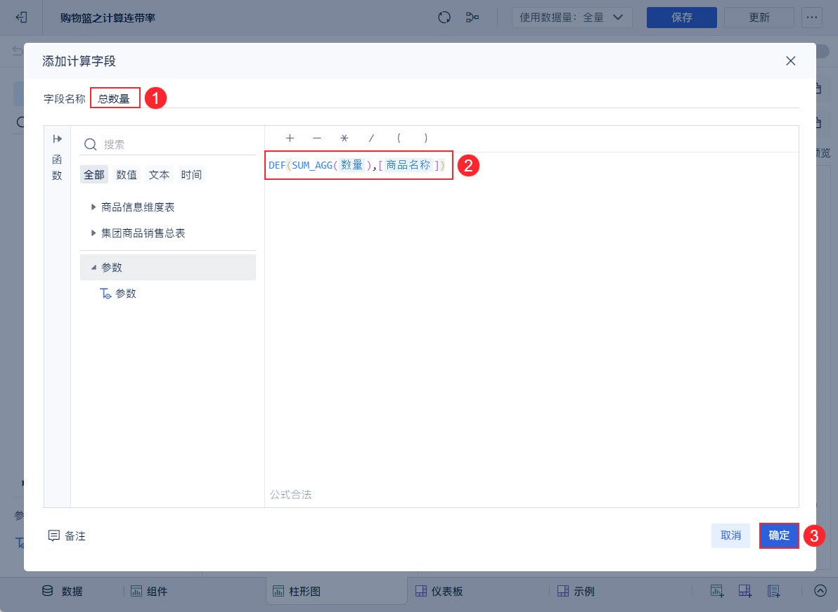Close the 添加计算字段 dialog
The height and width of the screenshot is (612, 838).
(790, 61)
